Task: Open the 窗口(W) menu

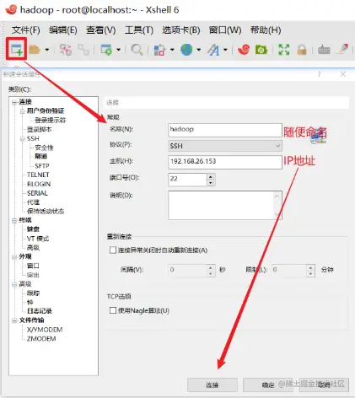Action: click(225, 30)
